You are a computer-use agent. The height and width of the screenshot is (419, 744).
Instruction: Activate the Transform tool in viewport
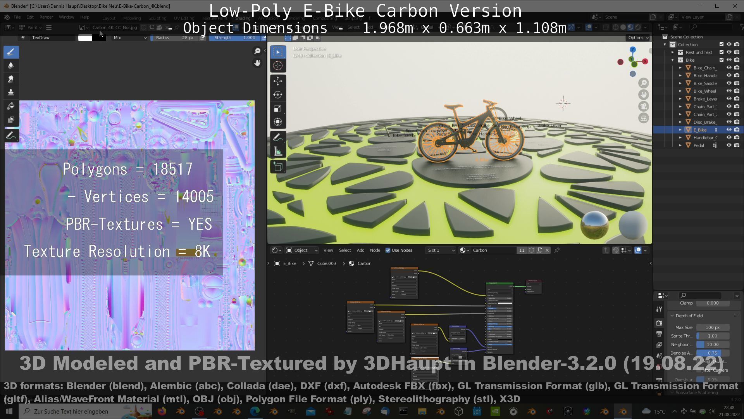click(278, 122)
